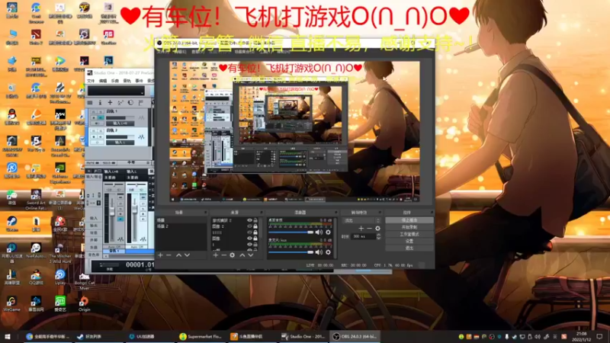Click the flag marker icon in Studio One toolbar
Screen dimensions: 610x343
(x=141, y=103)
